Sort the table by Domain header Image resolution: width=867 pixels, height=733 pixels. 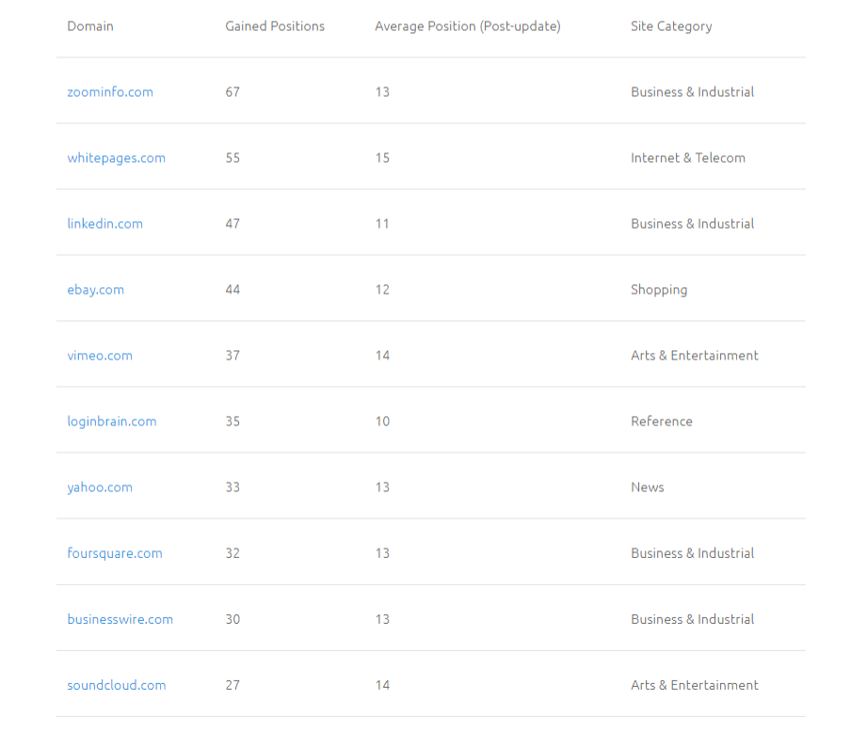[x=90, y=25]
